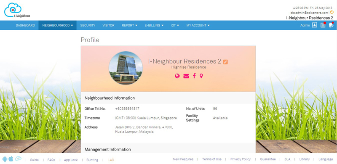Open the Language footer link
The height and width of the screenshot is (164, 337).
point(326,159)
